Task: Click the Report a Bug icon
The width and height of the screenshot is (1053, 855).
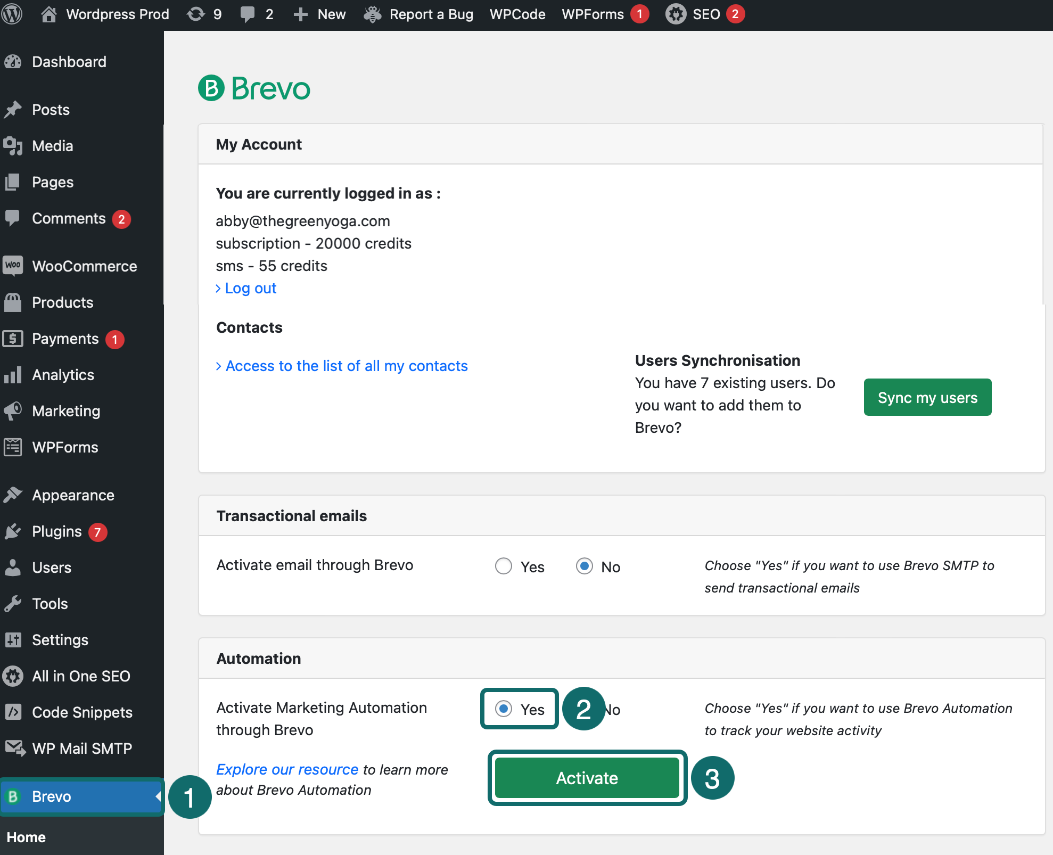Action: tap(373, 14)
